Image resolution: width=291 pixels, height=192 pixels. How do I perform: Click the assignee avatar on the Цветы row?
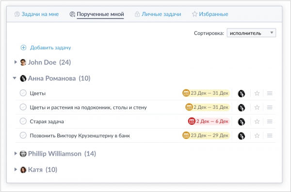tap(241, 93)
